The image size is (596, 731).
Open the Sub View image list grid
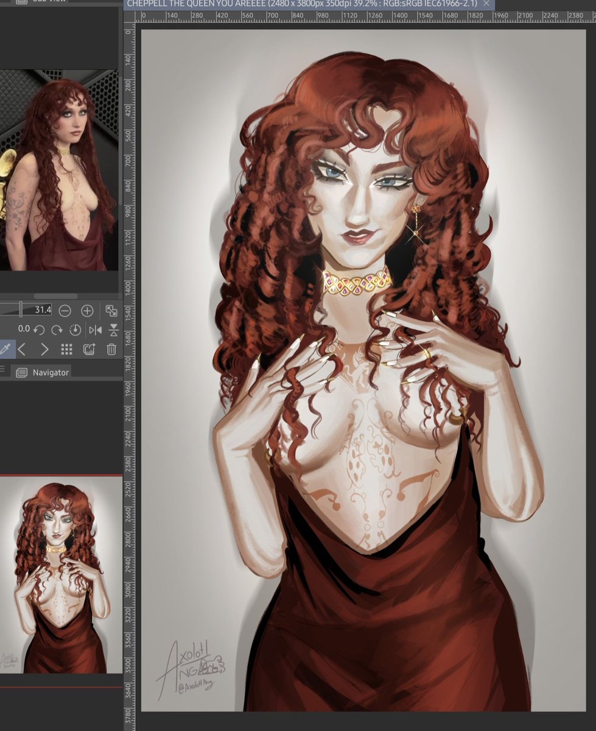pyautogui.click(x=67, y=349)
